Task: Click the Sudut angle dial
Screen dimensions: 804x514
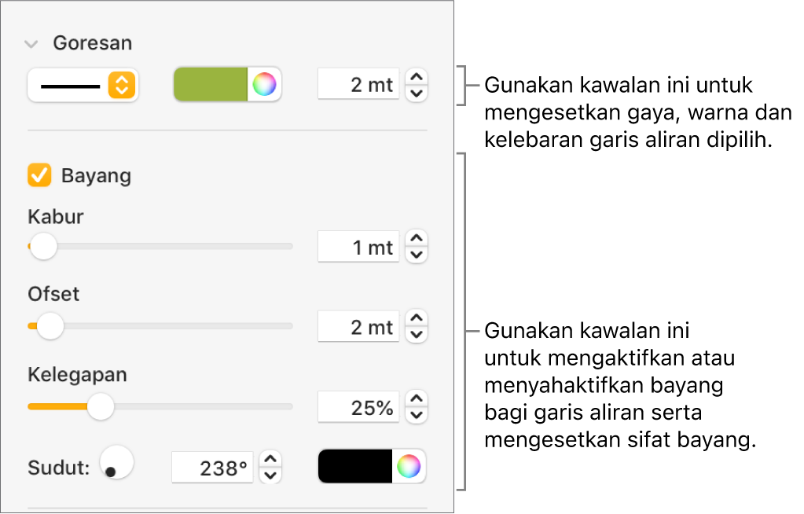Action: [x=117, y=464]
